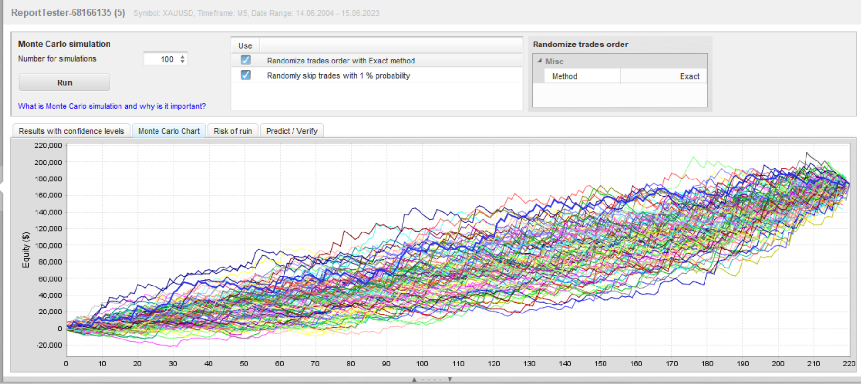The width and height of the screenshot is (861, 384).
Task: Click the Randomize trades order panel heading
Action: pos(580,45)
